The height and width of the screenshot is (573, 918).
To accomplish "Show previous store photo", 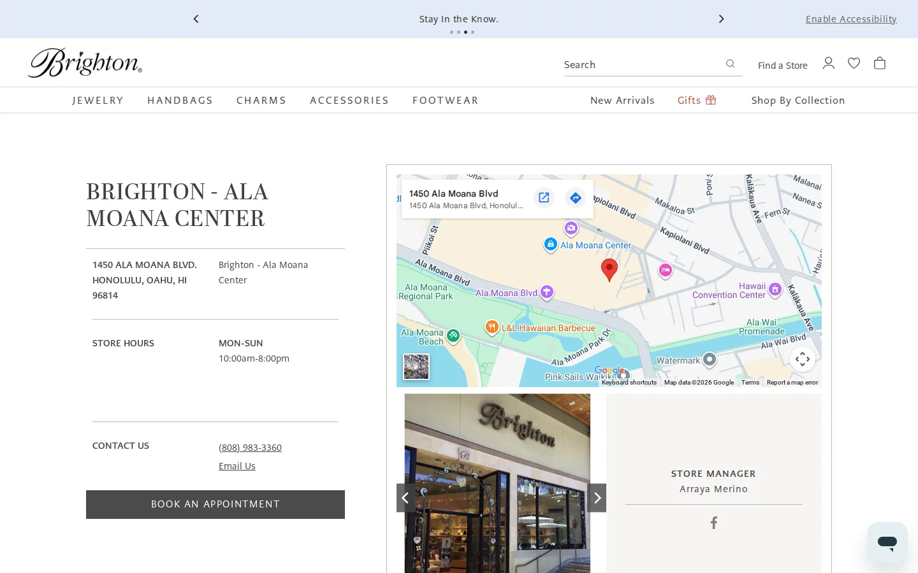I will point(405,498).
